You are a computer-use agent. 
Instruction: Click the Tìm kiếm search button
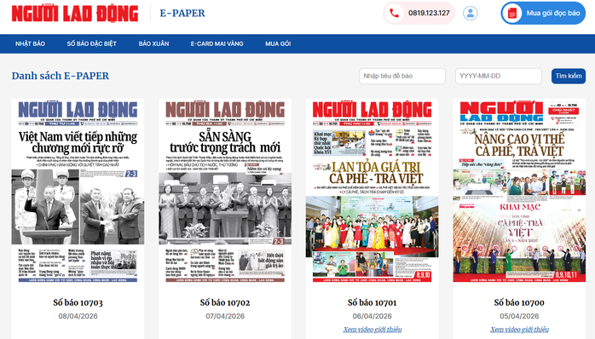pos(569,76)
